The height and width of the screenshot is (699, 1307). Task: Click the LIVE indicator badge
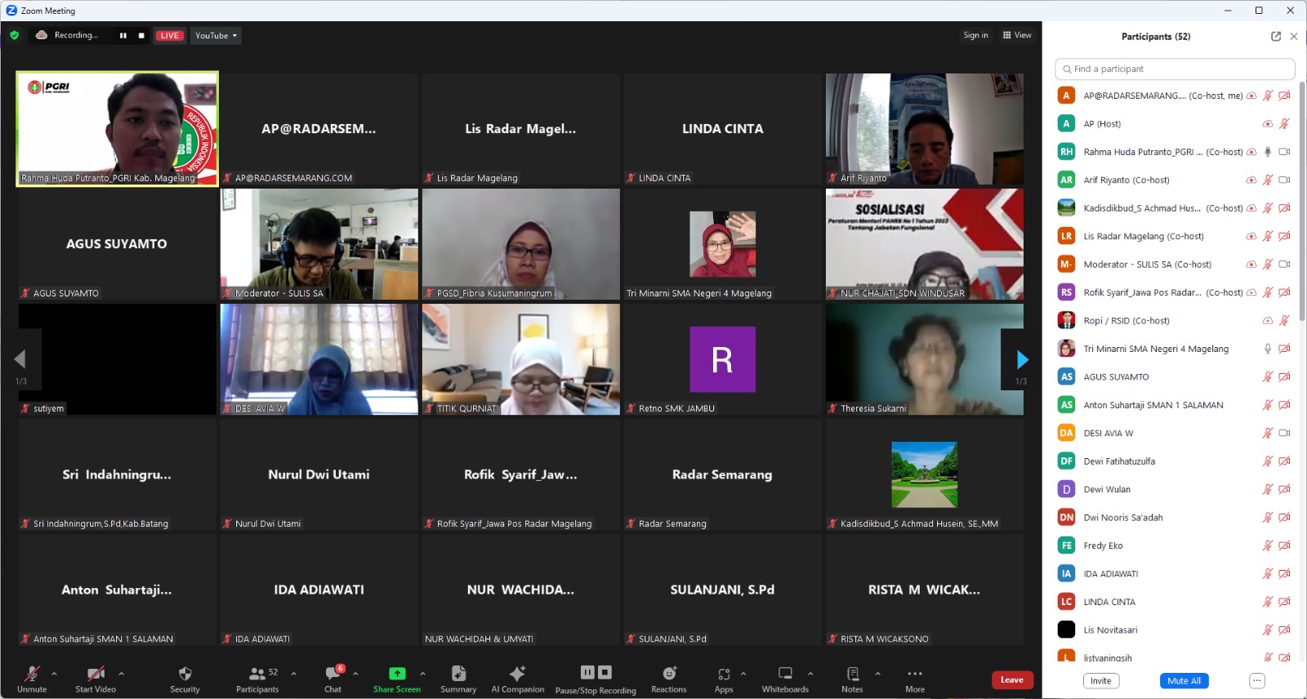pyautogui.click(x=169, y=35)
